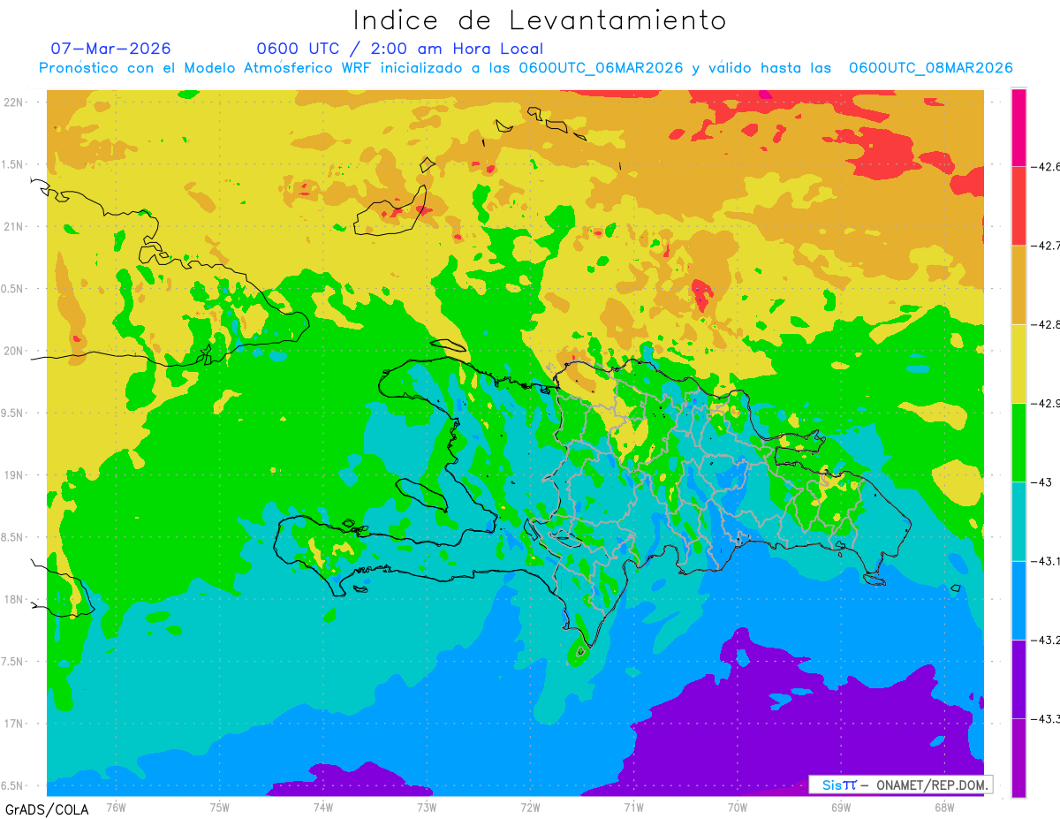Click the 'Pronostico con el Modelo Atmosferico WRF' text
Viewport: 1060px width, 819px height.
tap(207, 68)
